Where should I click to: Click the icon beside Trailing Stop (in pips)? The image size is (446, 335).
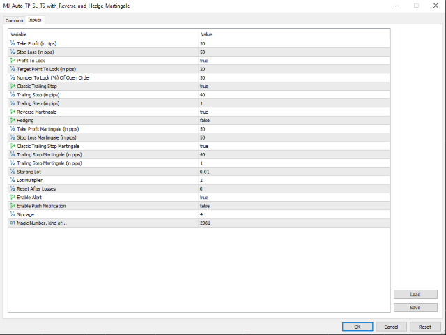click(x=13, y=95)
